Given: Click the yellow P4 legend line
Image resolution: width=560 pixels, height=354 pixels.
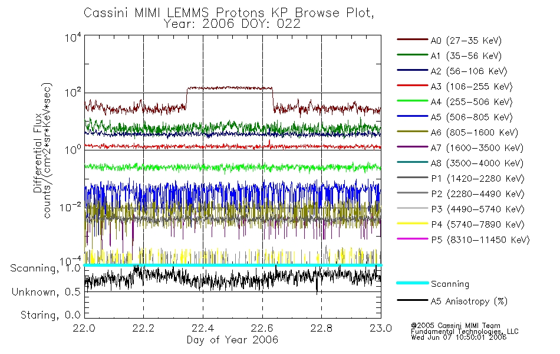Looking at the screenshot, I should 413,223.
